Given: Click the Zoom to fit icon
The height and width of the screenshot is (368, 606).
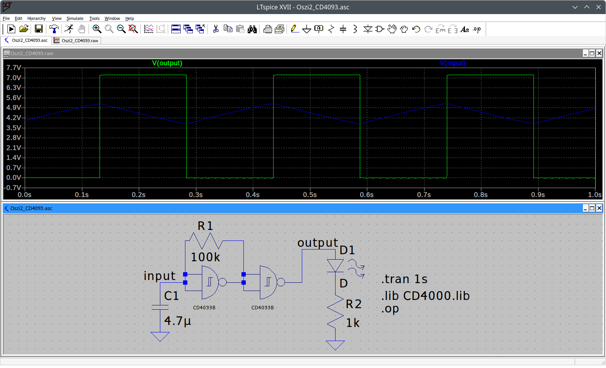Looking at the screenshot, I should (133, 29).
